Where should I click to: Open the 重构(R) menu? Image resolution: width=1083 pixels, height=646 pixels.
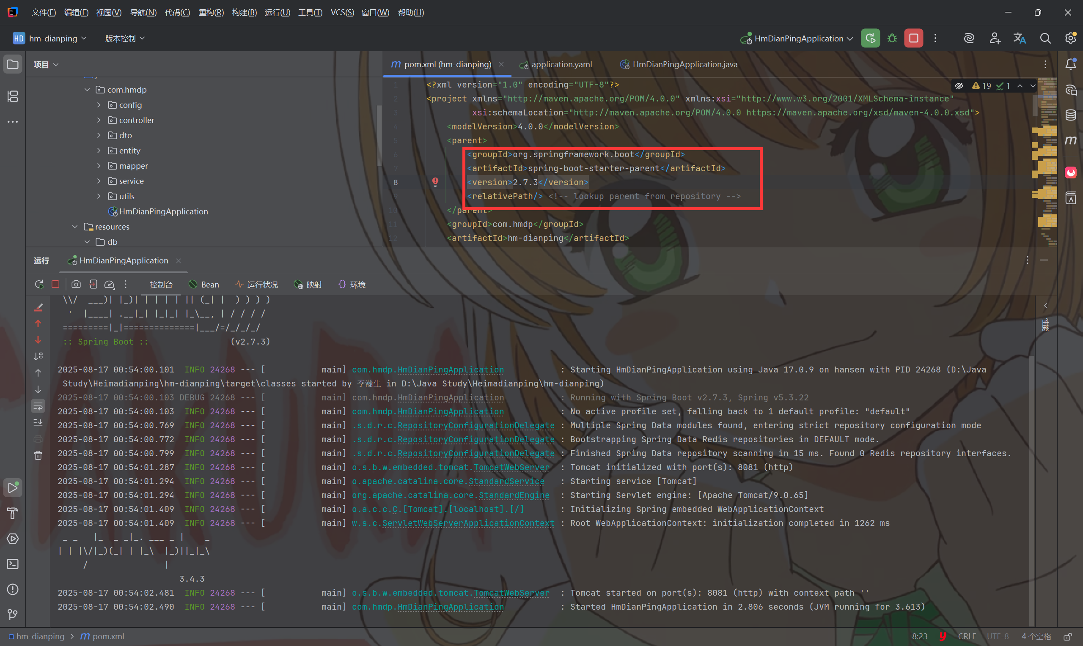[x=211, y=13]
